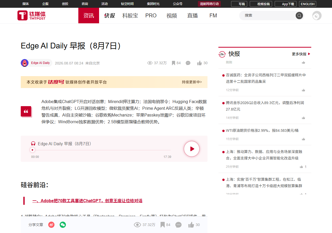The height and width of the screenshot is (233, 332).
Task: Open 更多快报 link
Action: pyautogui.click(x=301, y=54)
